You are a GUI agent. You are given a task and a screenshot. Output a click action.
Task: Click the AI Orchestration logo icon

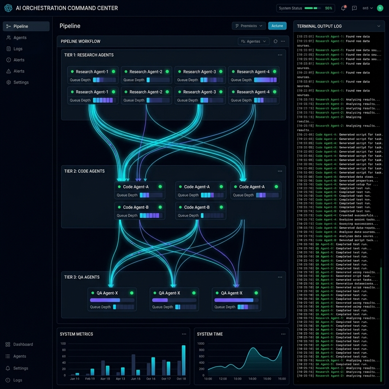coord(8,8)
